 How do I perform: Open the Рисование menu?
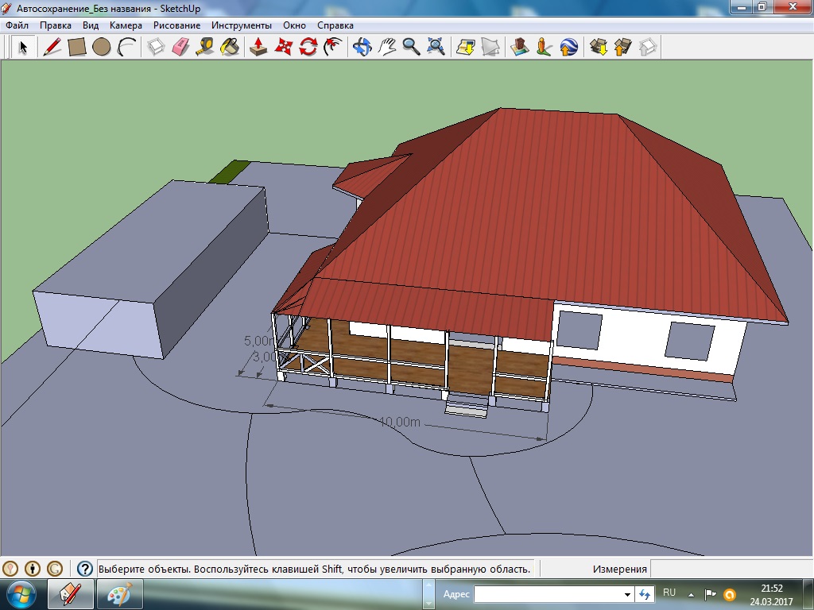176,25
